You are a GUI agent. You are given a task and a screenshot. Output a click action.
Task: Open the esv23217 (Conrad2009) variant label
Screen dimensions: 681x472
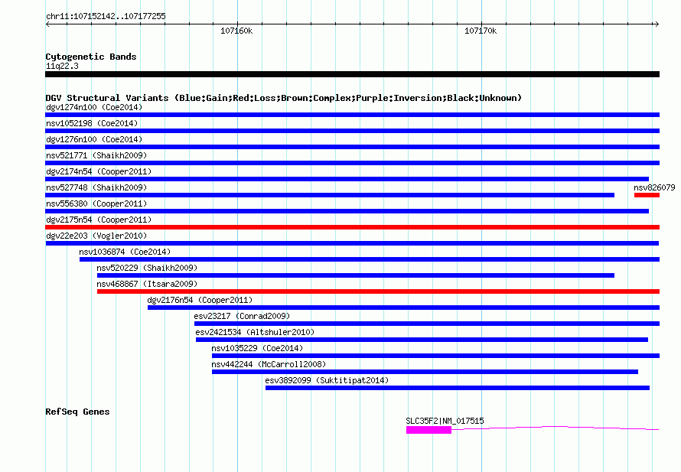point(242,316)
